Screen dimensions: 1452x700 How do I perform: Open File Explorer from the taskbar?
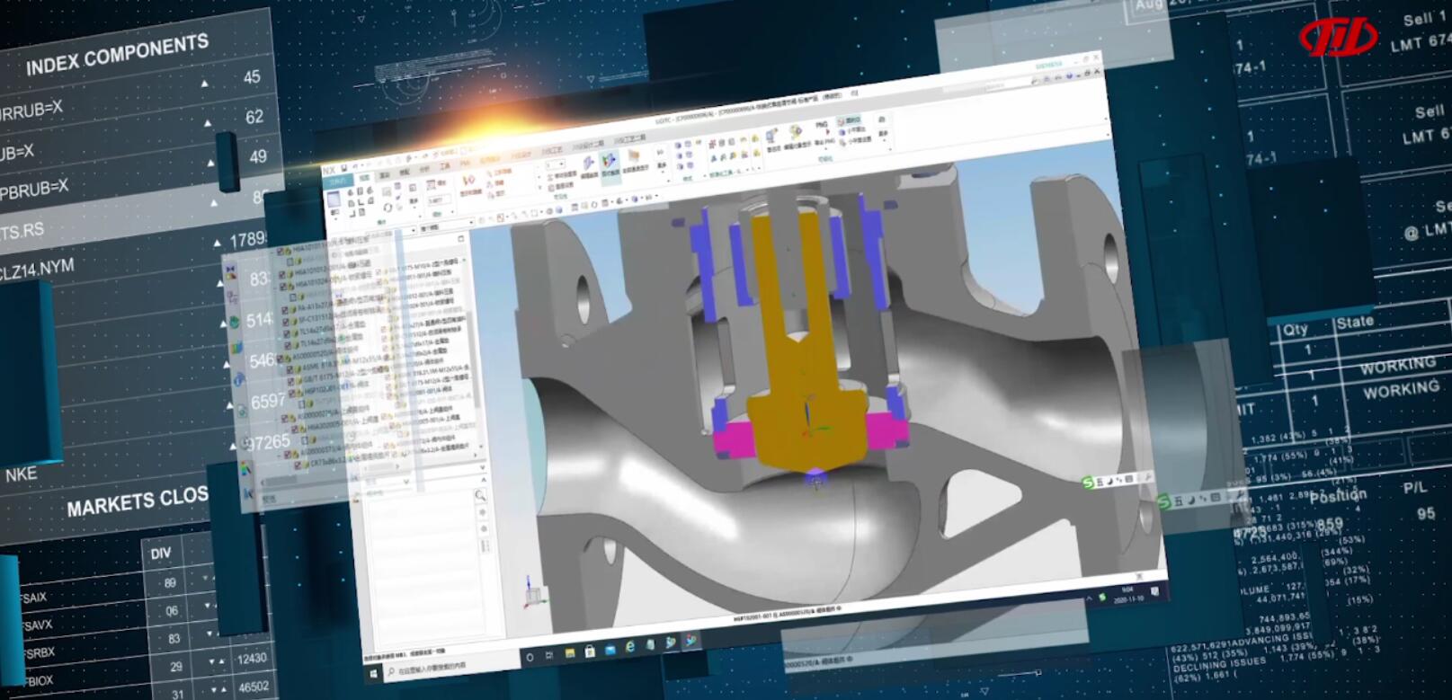coord(569,653)
